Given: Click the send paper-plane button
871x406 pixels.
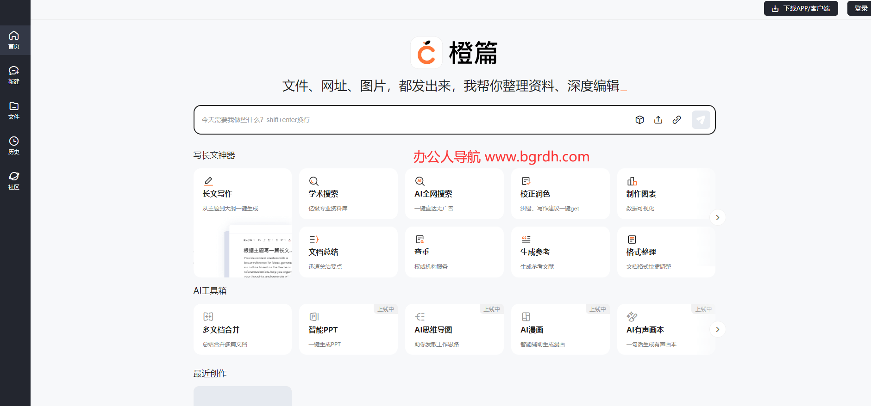Looking at the screenshot, I should coord(701,120).
